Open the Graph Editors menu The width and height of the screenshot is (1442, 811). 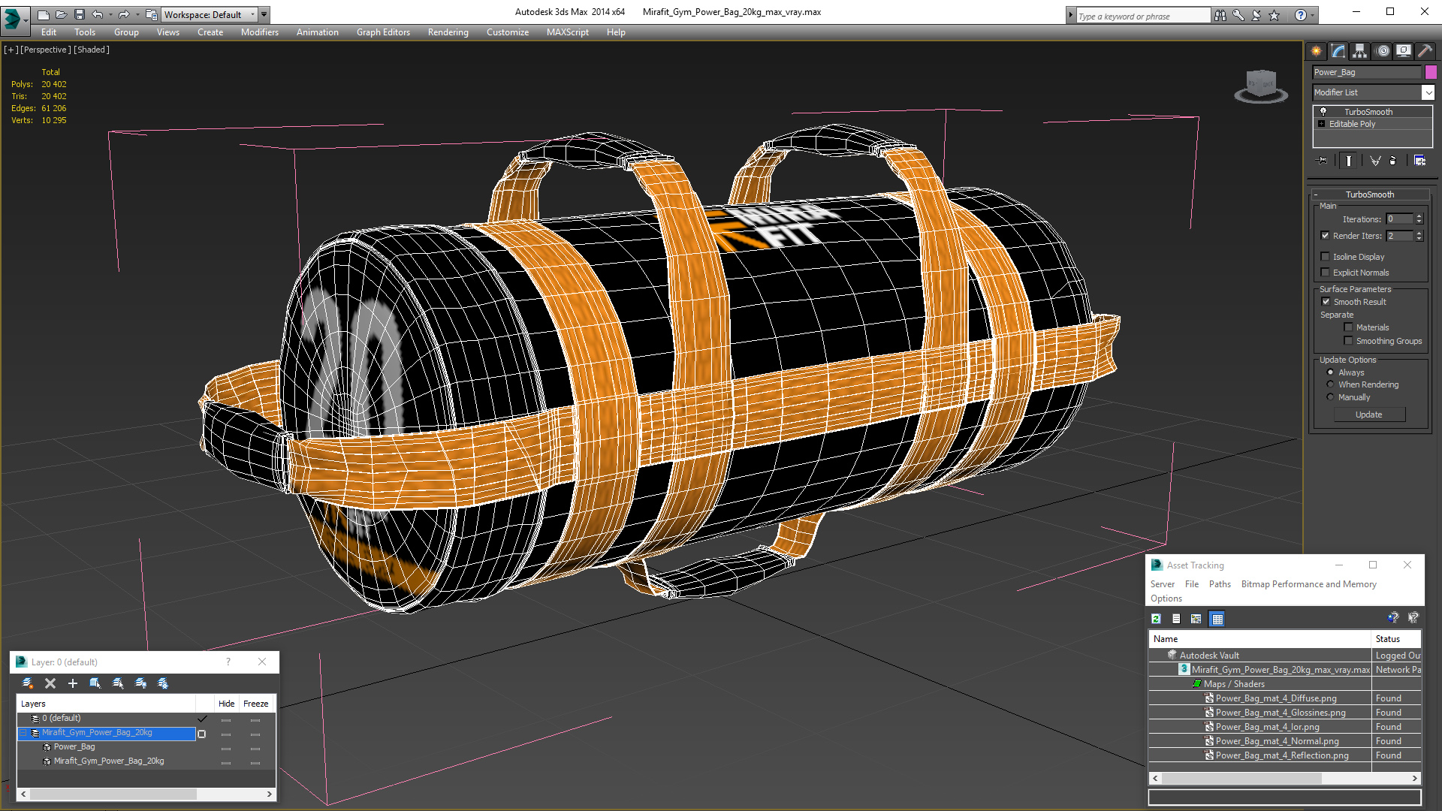point(383,32)
